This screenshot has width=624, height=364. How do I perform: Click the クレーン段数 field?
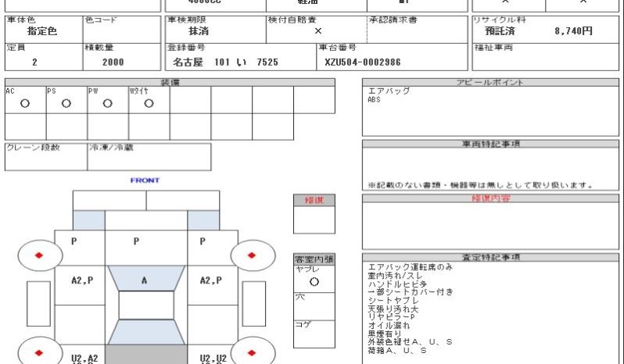pyautogui.click(x=46, y=157)
